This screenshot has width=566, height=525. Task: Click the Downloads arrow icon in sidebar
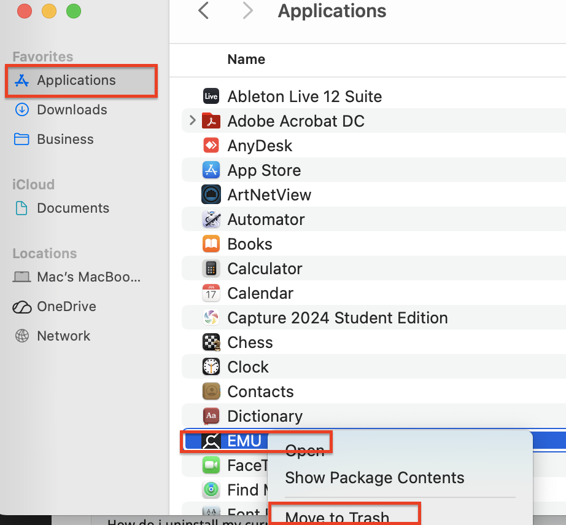[22, 109]
